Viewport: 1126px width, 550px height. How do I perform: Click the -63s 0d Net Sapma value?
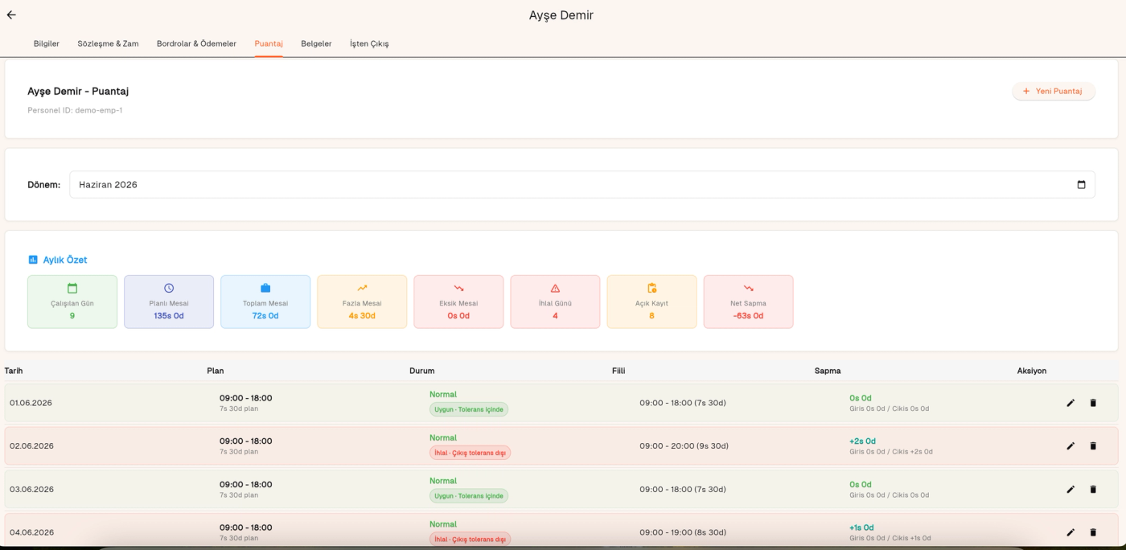(748, 316)
